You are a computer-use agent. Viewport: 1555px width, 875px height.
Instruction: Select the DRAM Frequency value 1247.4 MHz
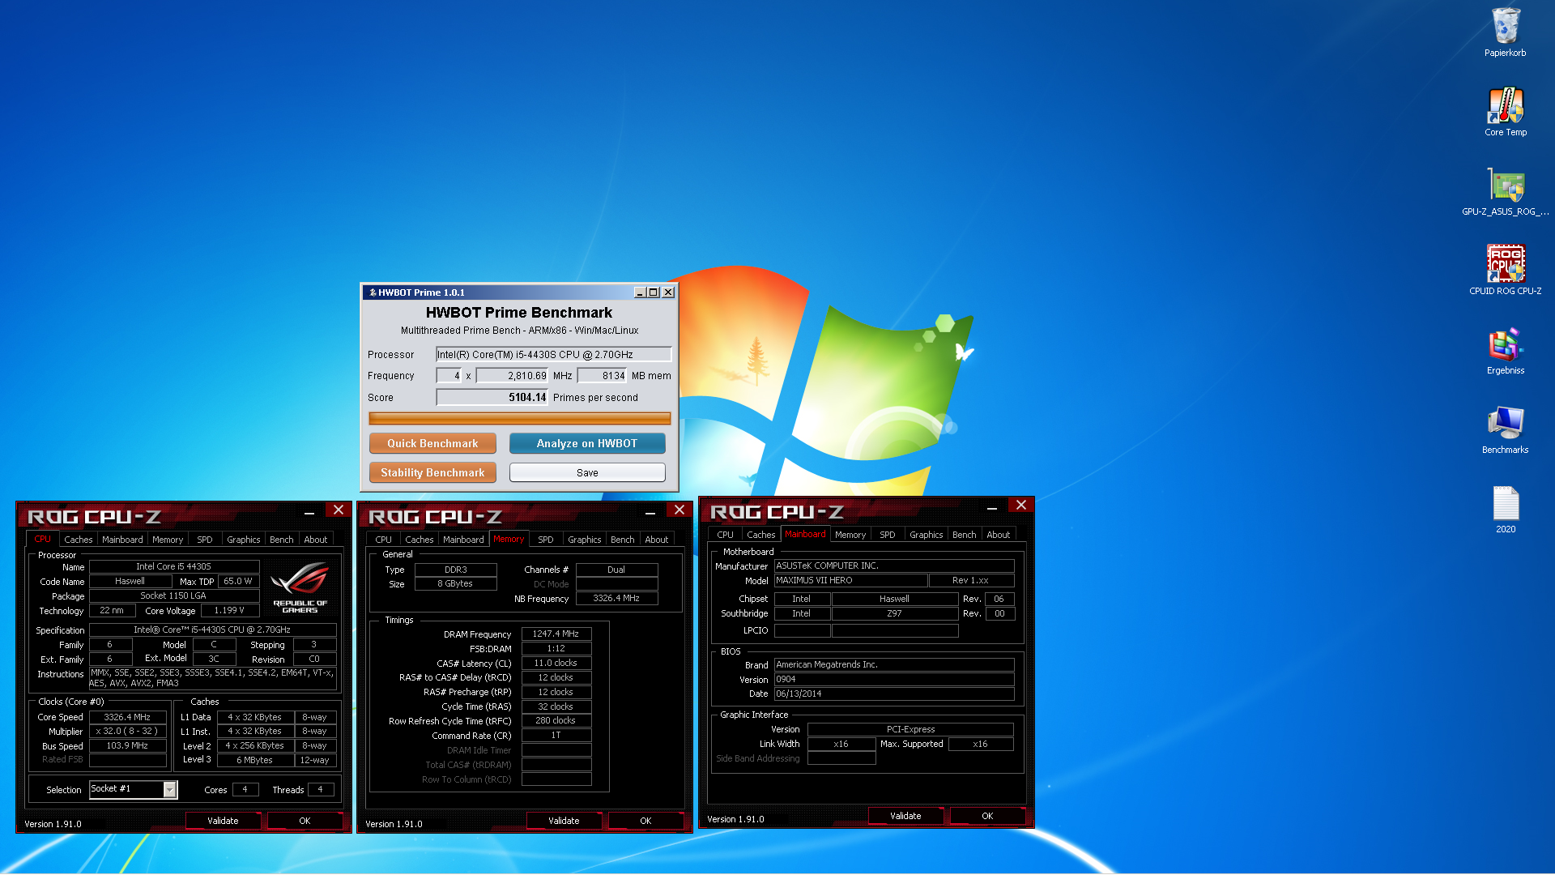pos(556,634)
